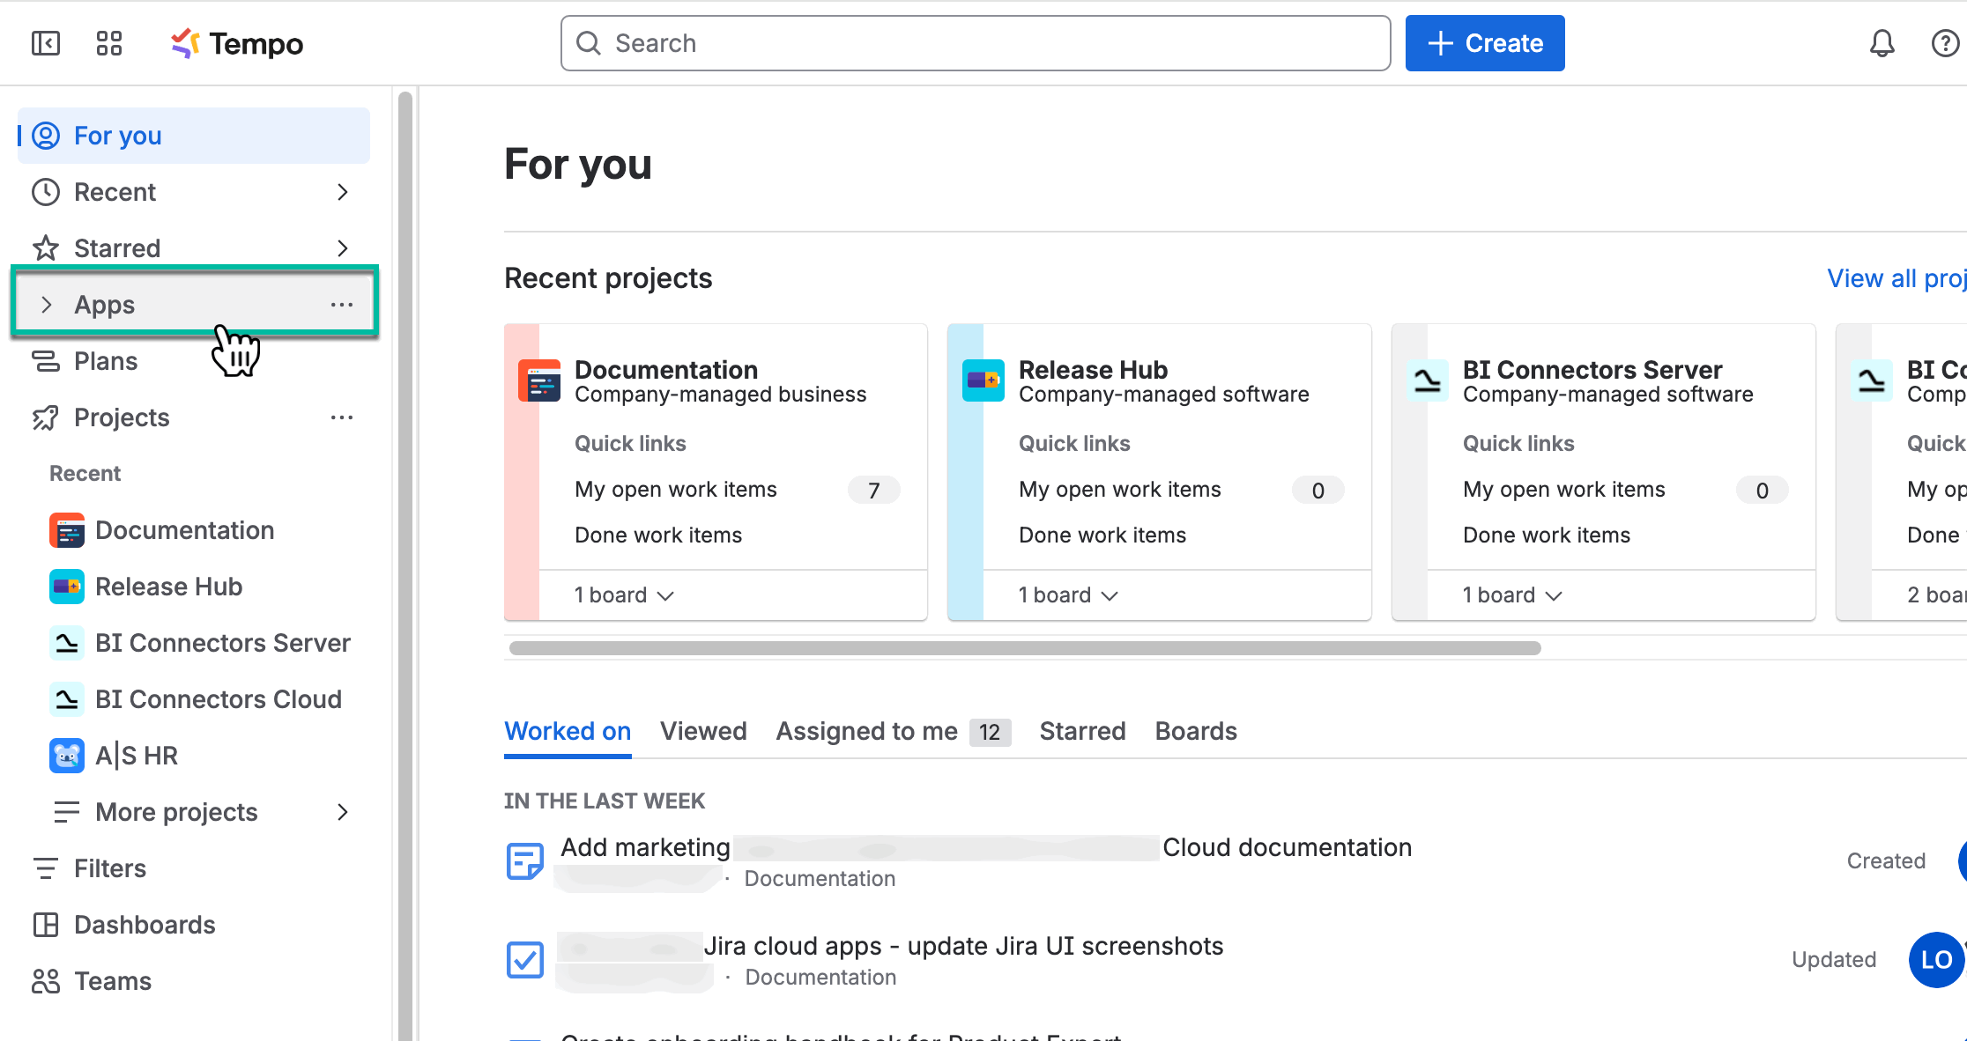Open the 1 board dropdown under Documentation
The width and height of the screenshot is (1967, 1041).
point(624,594)
